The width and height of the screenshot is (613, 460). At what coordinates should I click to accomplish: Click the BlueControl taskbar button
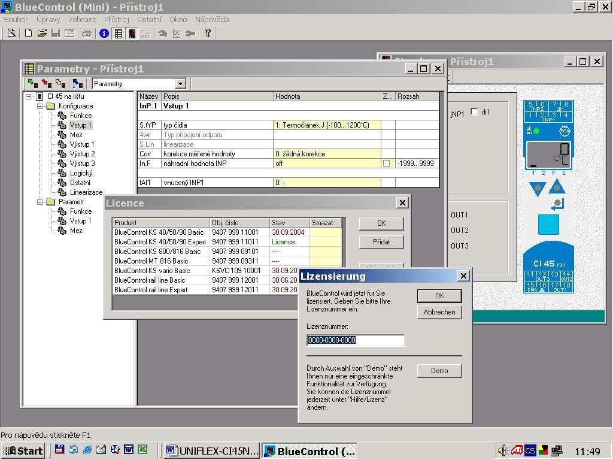309,450
